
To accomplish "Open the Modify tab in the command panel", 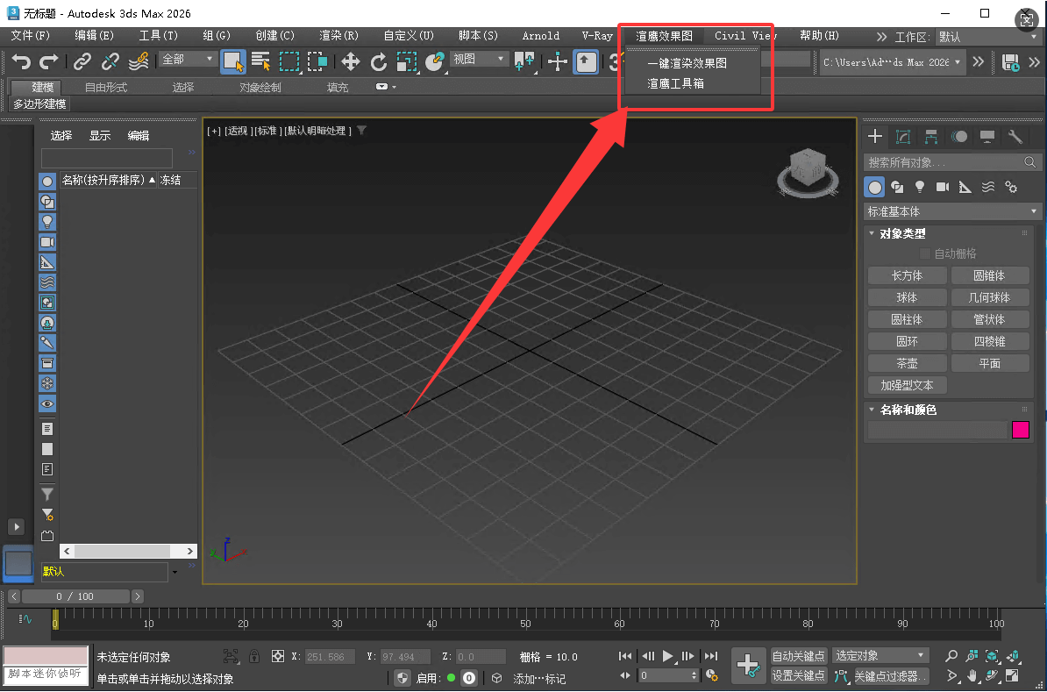I will [903, 137].
